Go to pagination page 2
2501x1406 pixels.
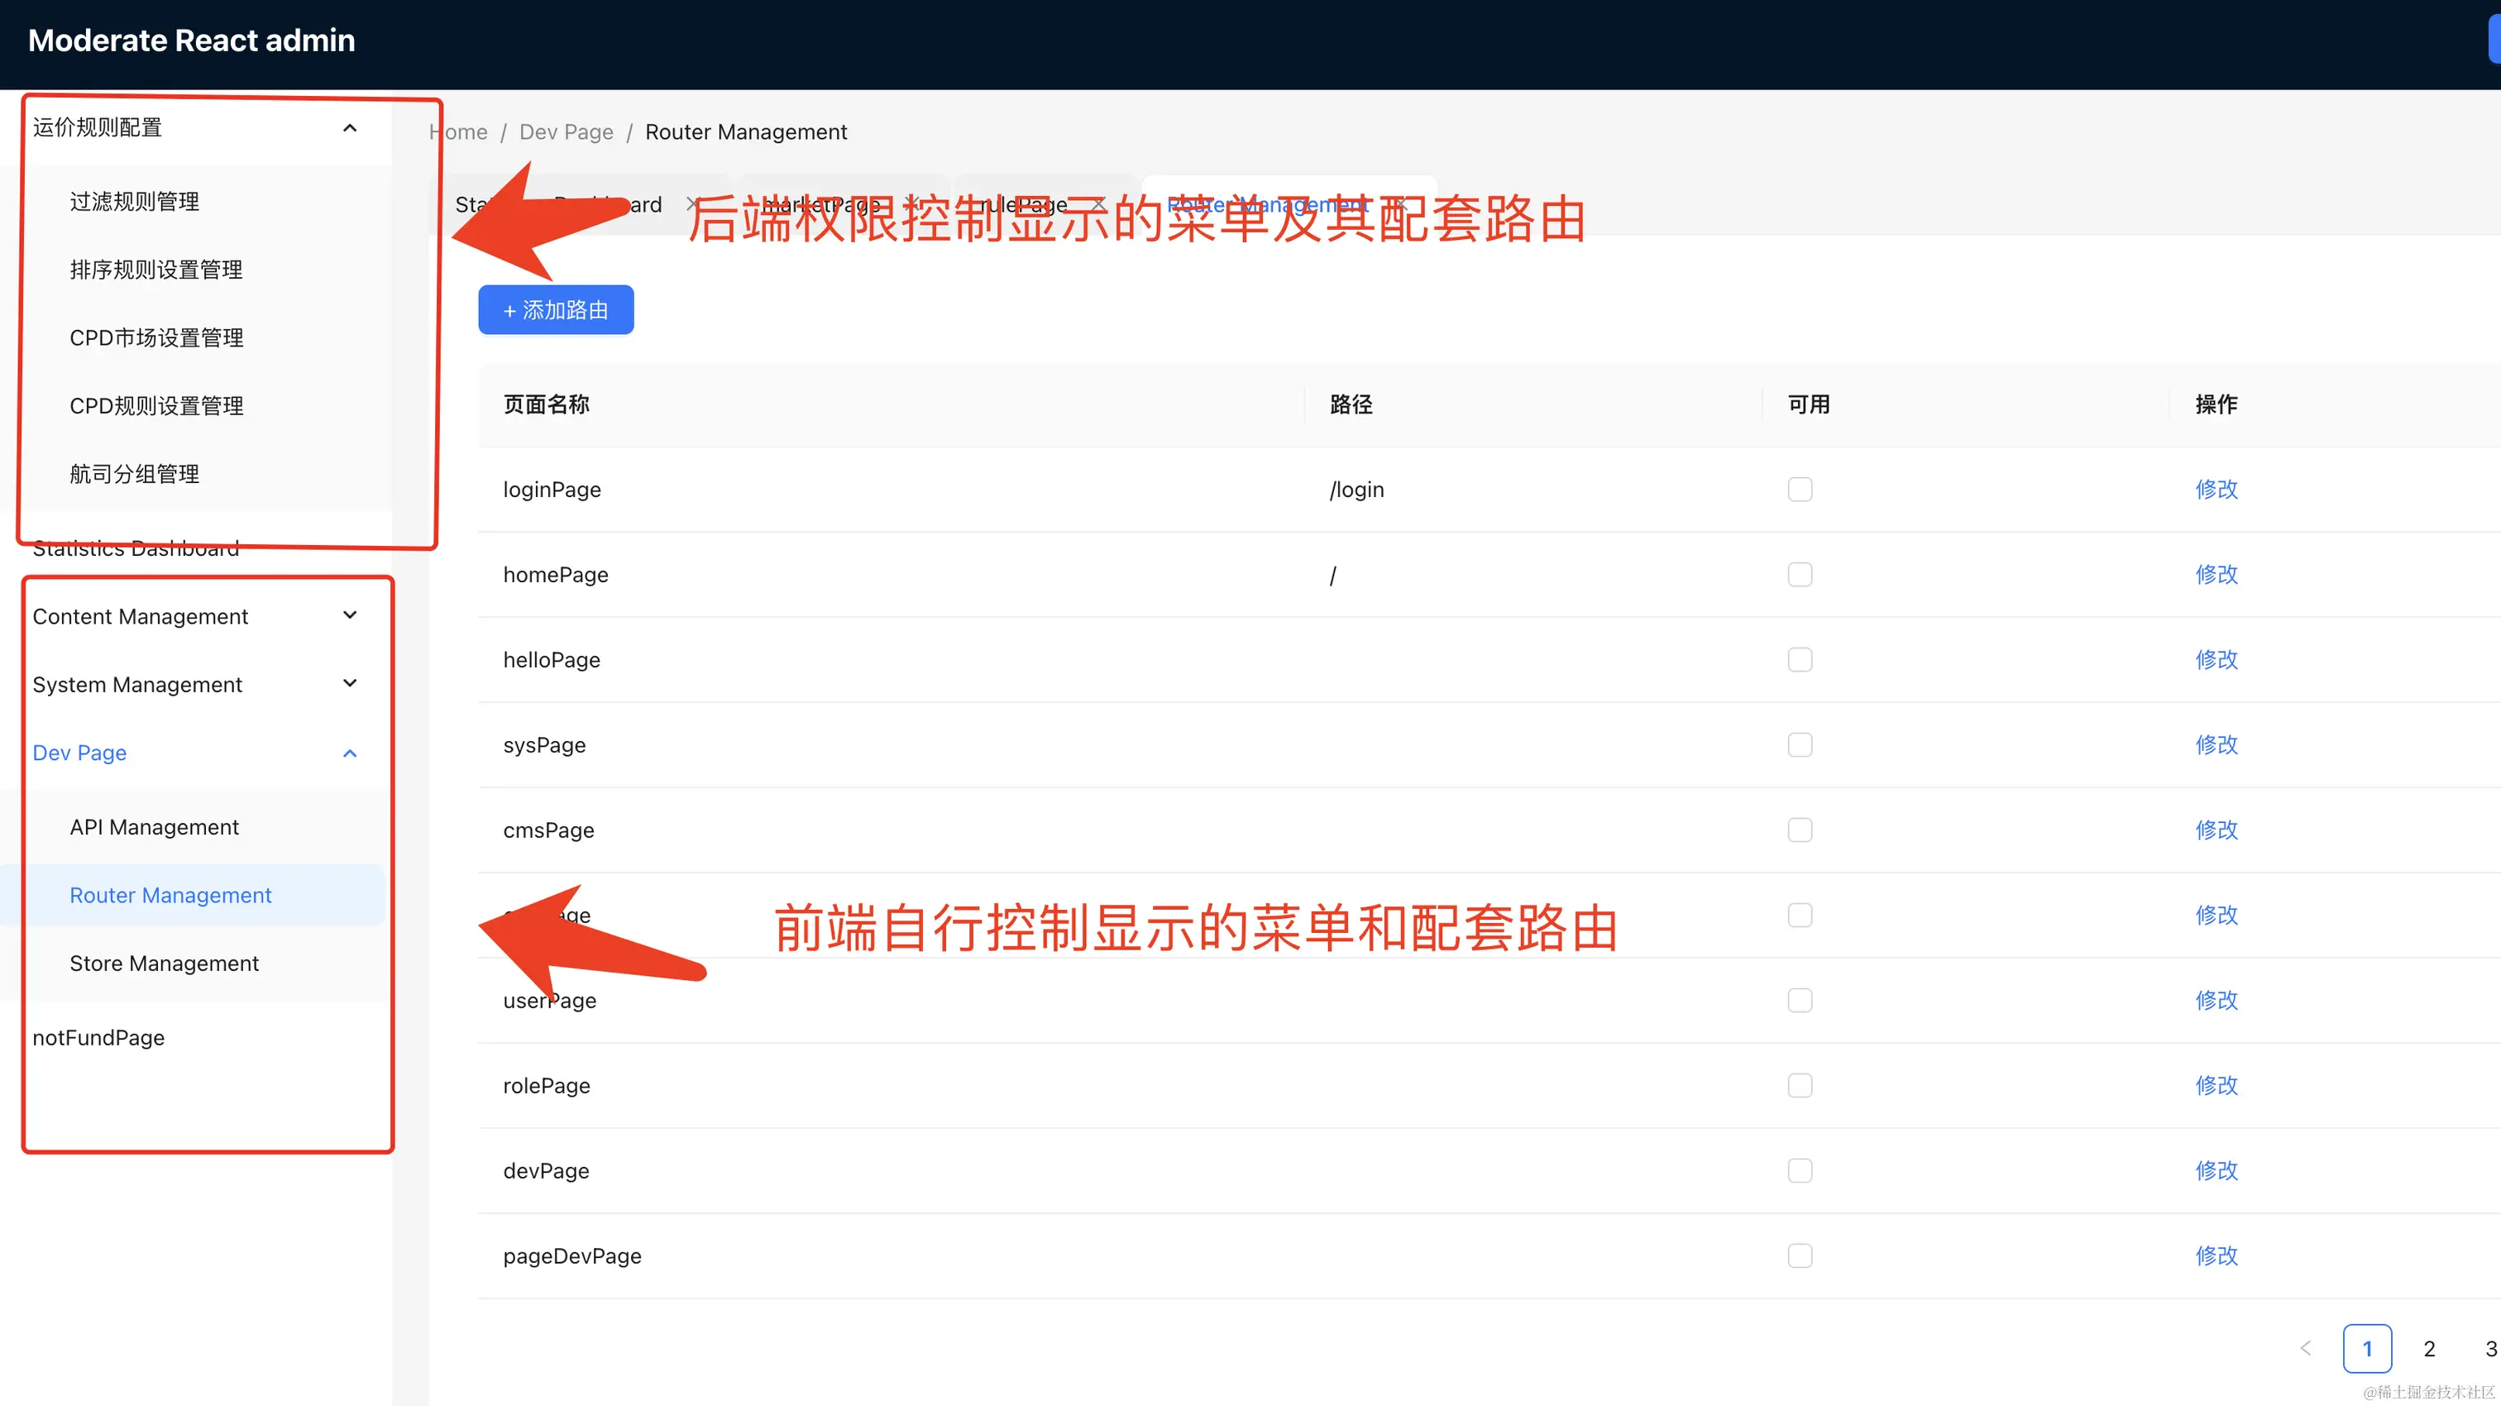tap(2428, 1348)
